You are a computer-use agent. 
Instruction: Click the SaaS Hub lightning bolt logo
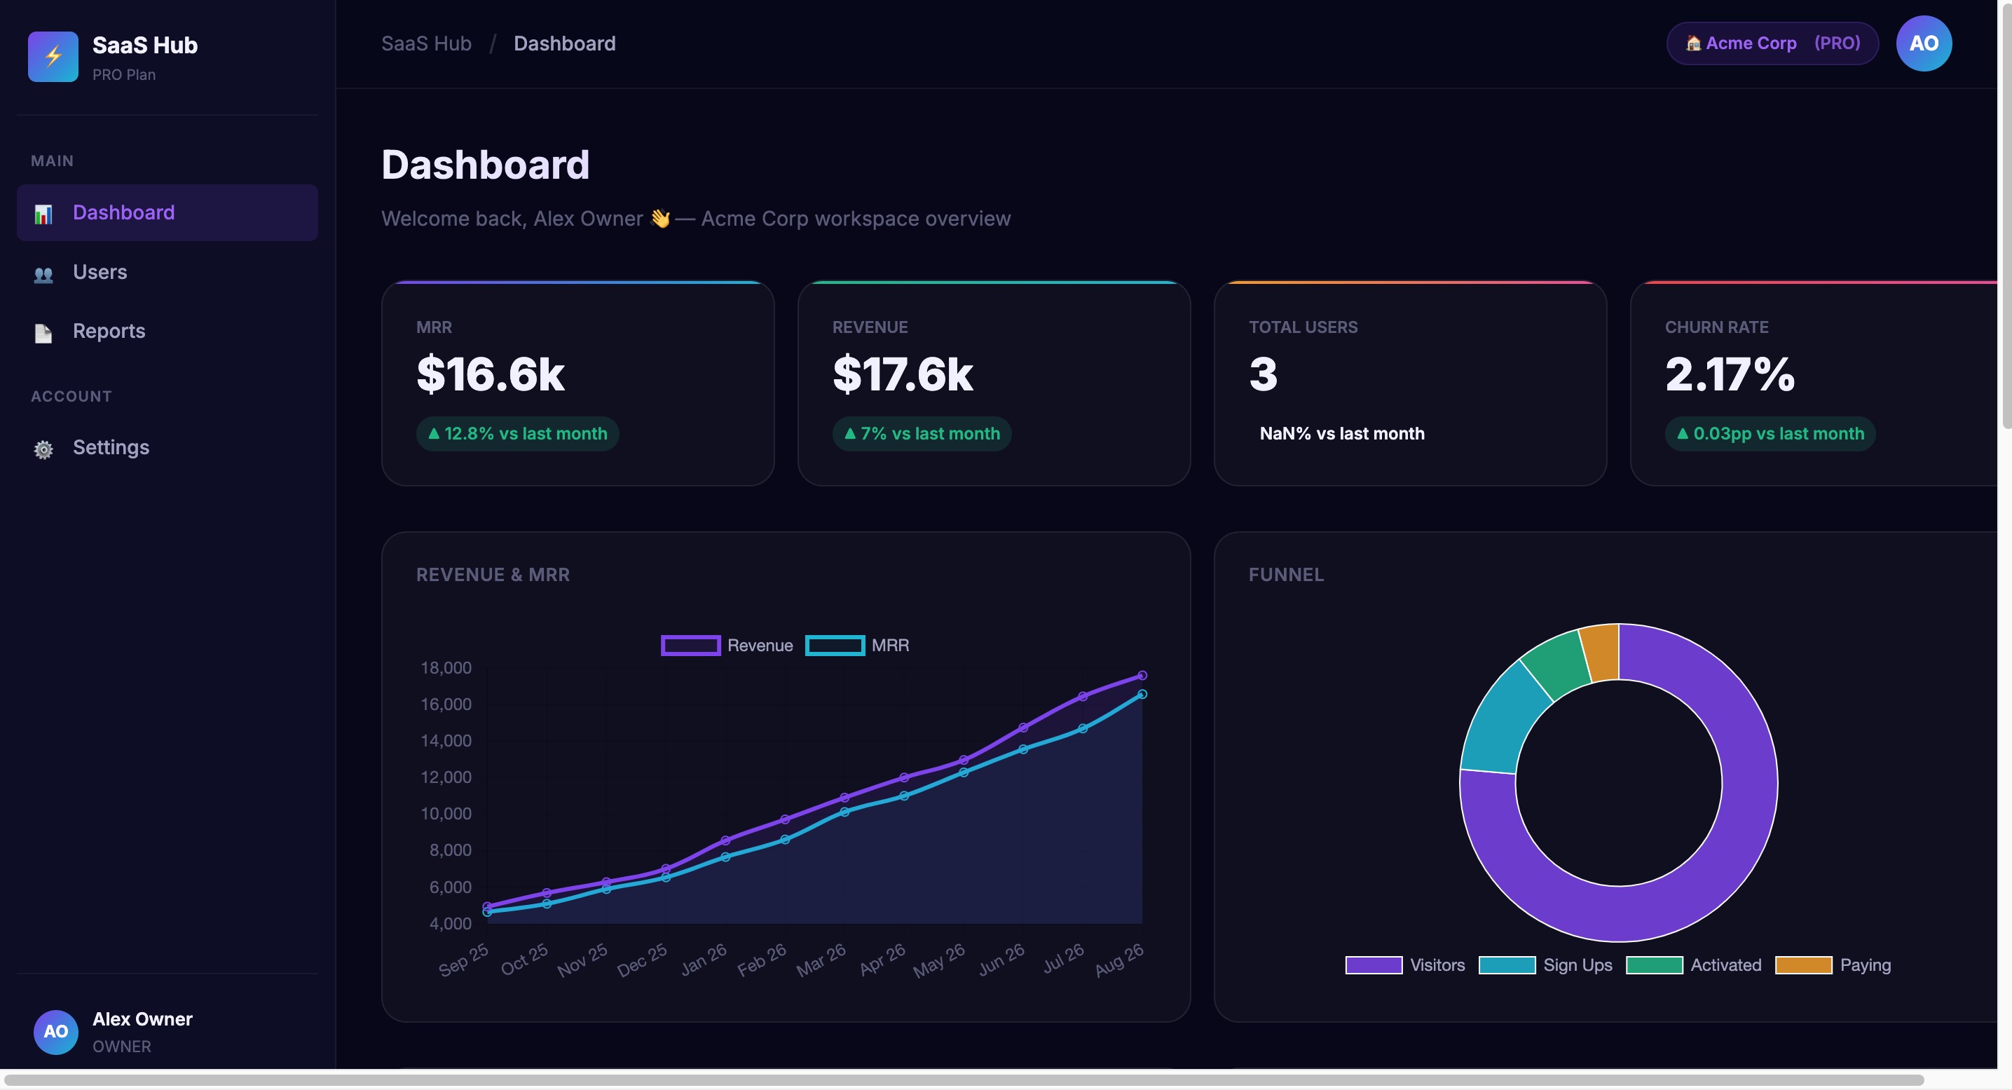point(53,56)
